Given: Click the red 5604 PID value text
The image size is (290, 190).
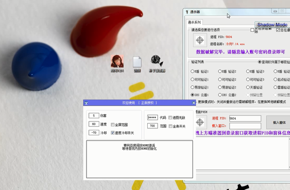Looking at the screenshot, I should (229, 37).
